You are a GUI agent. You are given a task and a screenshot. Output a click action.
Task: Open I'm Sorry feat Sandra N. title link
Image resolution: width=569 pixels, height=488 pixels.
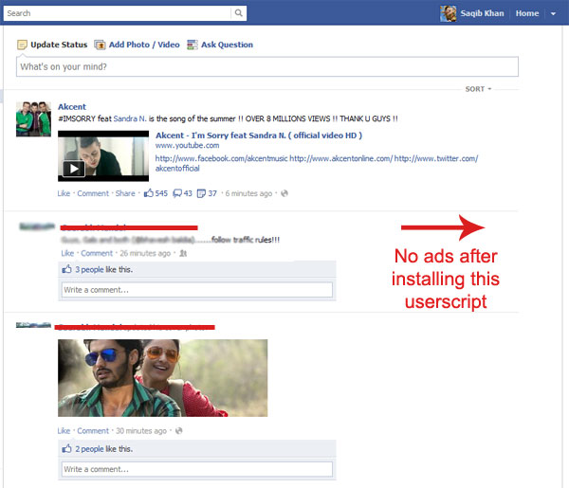259,136
